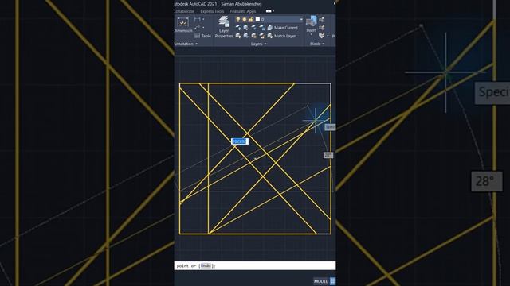
Task: Switch to the Collaborate ribbon tab
Action: pos(184,11)
